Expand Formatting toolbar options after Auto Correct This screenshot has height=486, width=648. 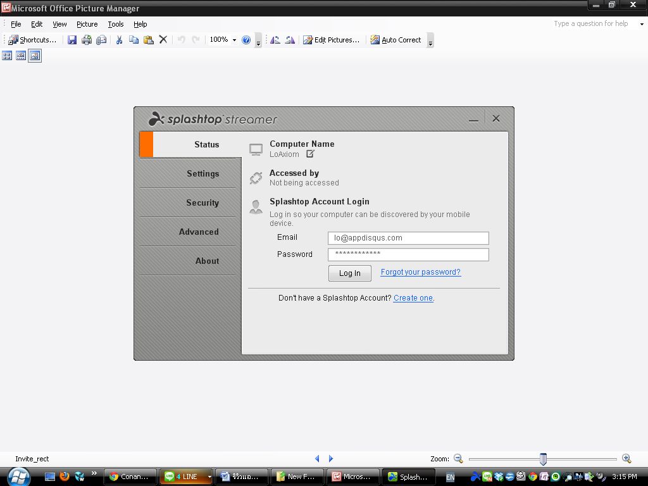[x=430, y=40]
